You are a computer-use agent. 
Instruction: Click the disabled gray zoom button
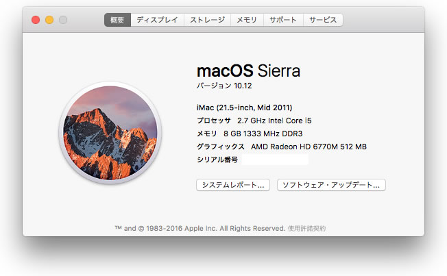63,20
